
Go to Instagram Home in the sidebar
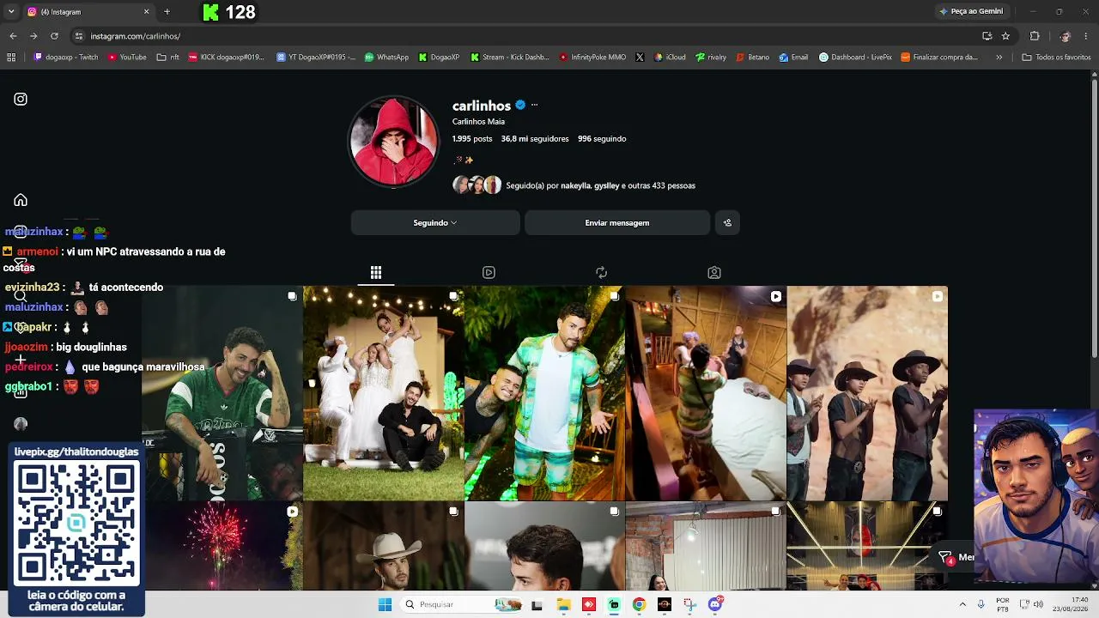[21, 200]
